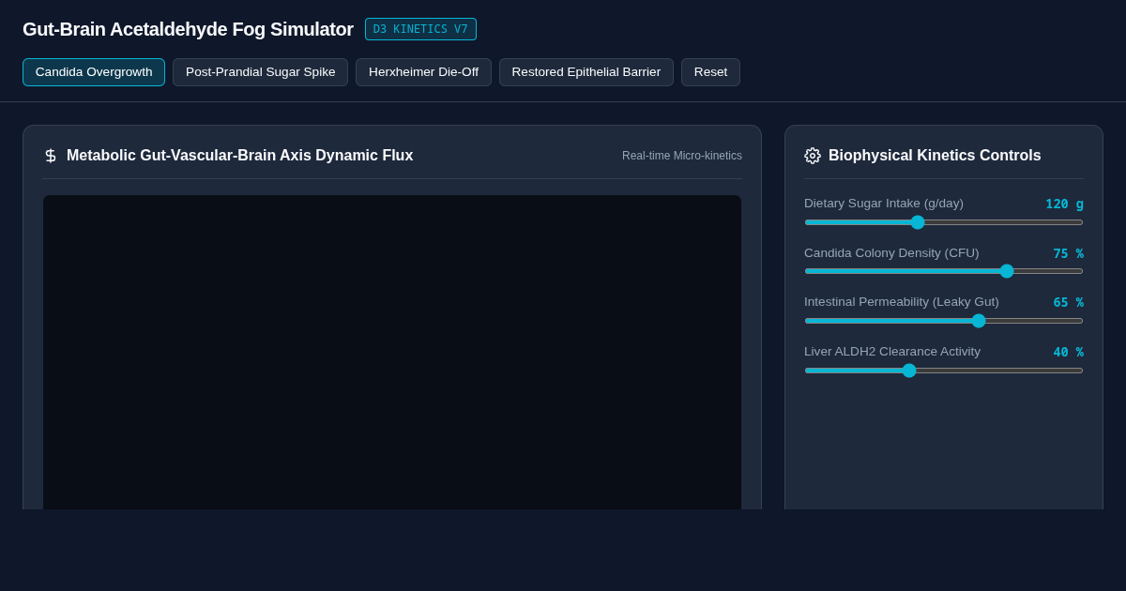The height and width of the screenshot is (591, 1126).
Task: Click the Reset button
Action: [x=710, y=72]
